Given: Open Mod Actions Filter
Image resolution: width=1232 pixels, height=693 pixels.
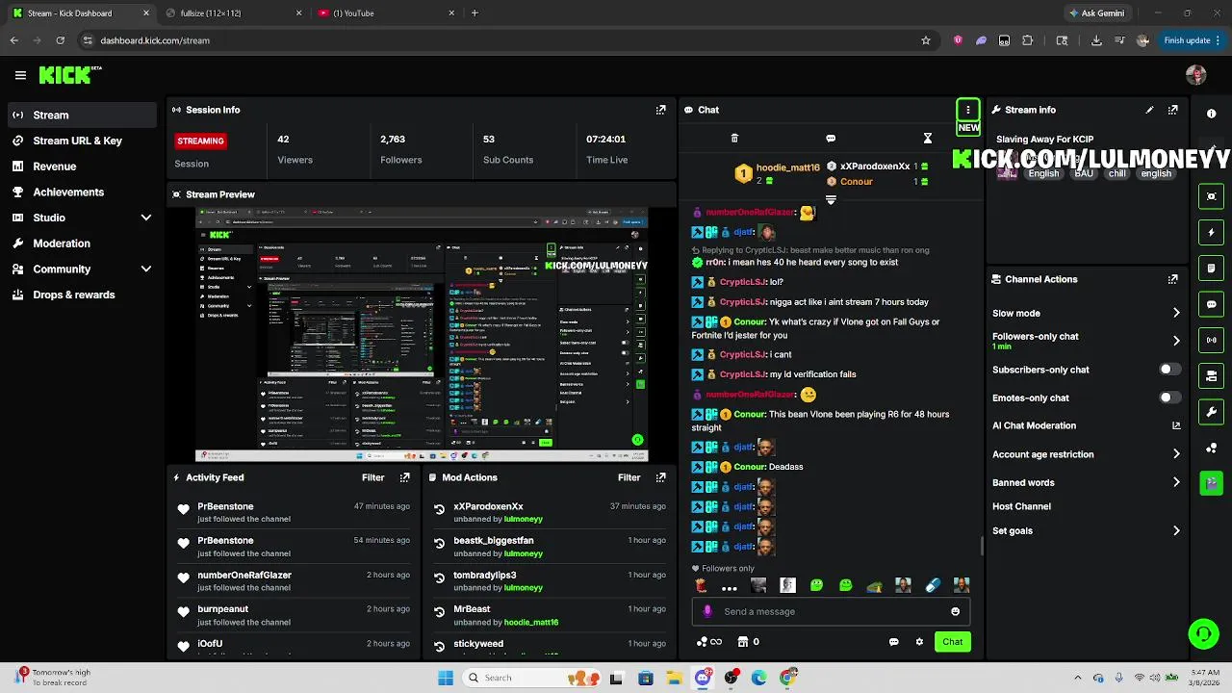Looking at the screenshot, I should 629,477.
